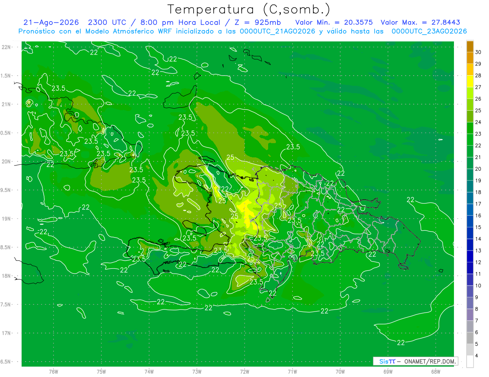
Task: Click the '71W' longitude axis label
Action: (292, 371)
